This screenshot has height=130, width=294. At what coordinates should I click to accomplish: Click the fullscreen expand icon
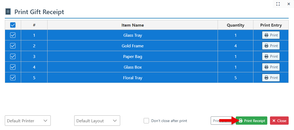click(278, 4)
